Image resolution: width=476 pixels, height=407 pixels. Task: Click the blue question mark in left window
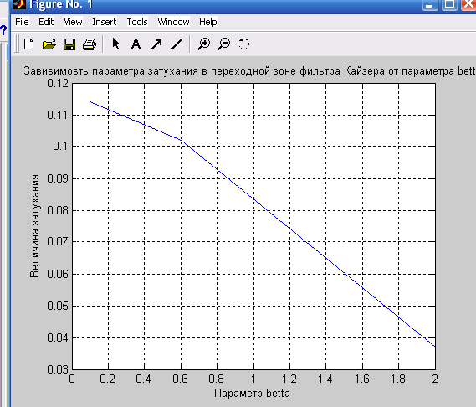[x=3, y=30]
